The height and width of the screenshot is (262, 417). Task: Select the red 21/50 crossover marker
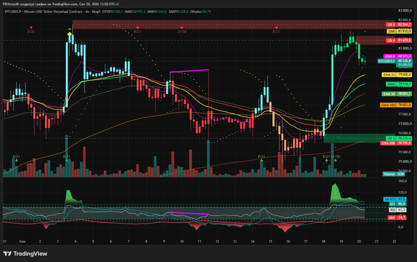coord(182,30)
